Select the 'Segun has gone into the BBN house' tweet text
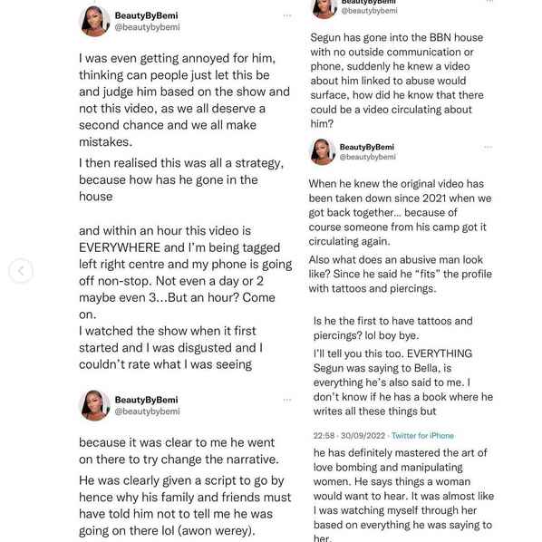 [x=397, y=81]
